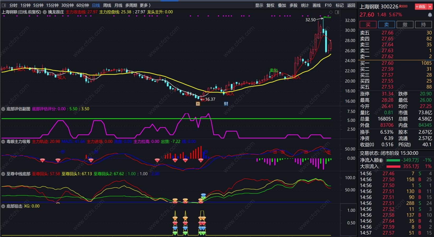This screenshot has height=237, width=434.
Task: Click the red 大宗流入 bar
Action: click(393, 166)
